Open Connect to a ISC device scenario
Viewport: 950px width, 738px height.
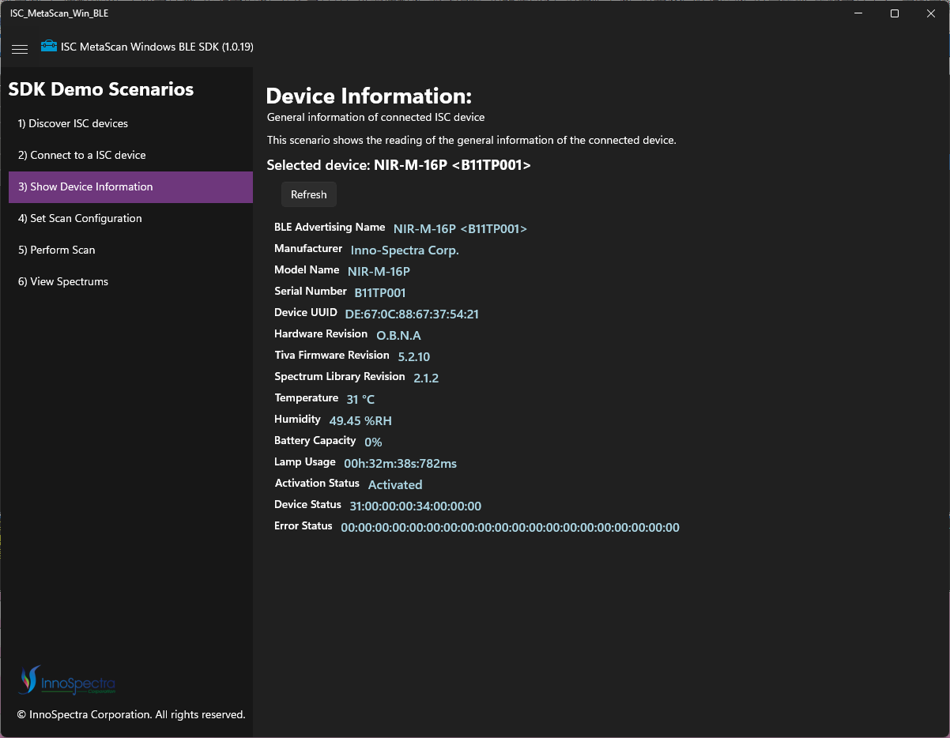pos(130,156)
